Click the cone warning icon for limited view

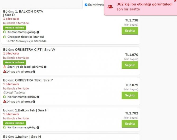pos(5,67)
